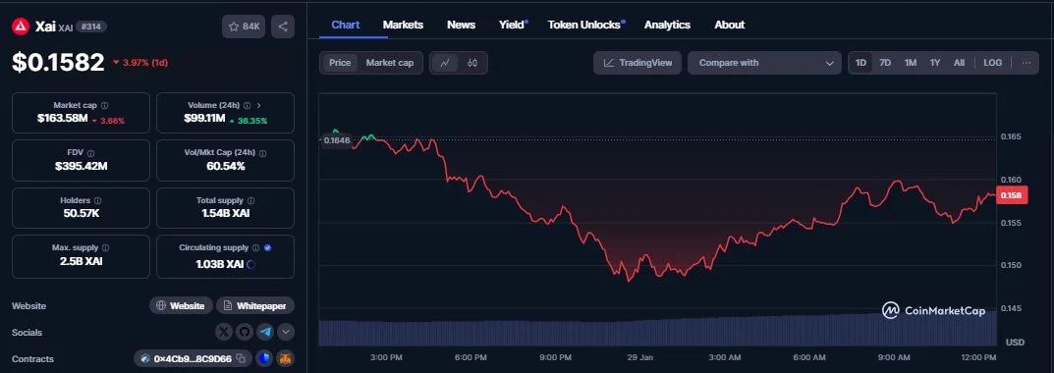
Task: Switch to the Chart tab
Action: coord(346,25)
